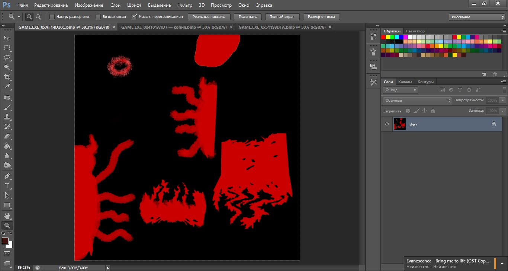
Task: Expand the 'Обычные' blend mode dropdown
Action: click(x=417, y=101)
